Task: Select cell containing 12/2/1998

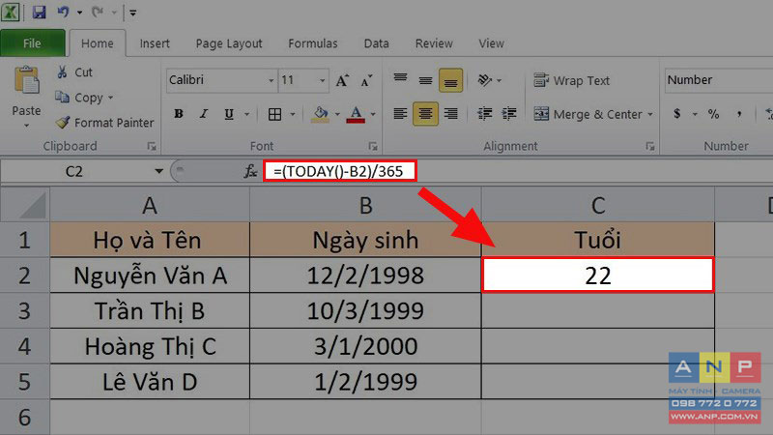Action: tap(365, 275)
